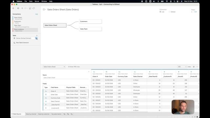
Task: Click the number type icon of _CustomerID field
Action: click(x=46, y=108)
